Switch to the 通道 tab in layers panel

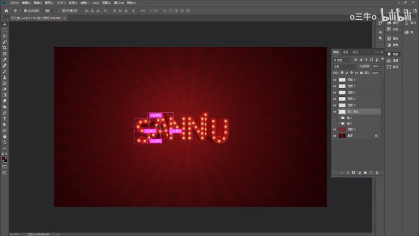pyautogui.click(x=345, y=52)
